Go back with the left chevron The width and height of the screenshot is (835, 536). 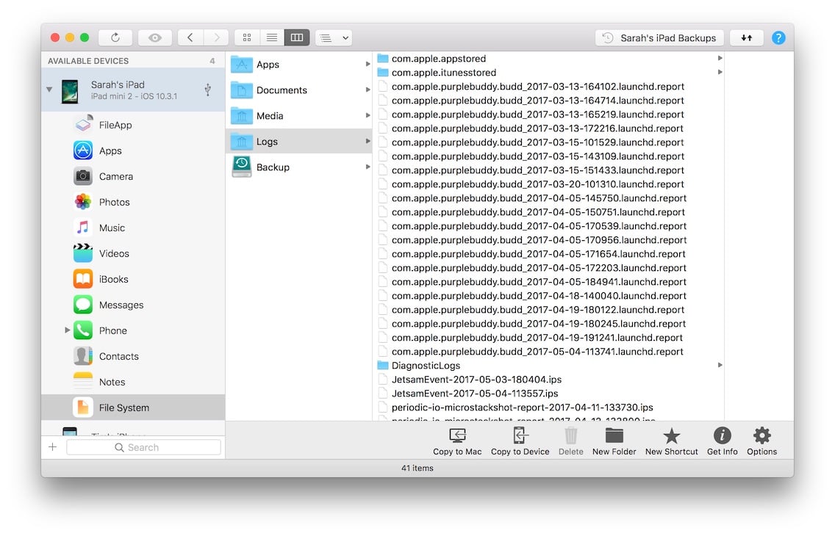point(190,37)
